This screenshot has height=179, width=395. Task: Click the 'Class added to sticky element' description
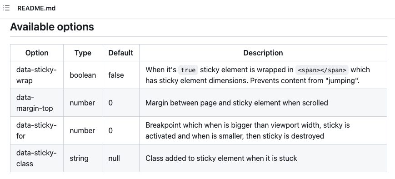221,158
